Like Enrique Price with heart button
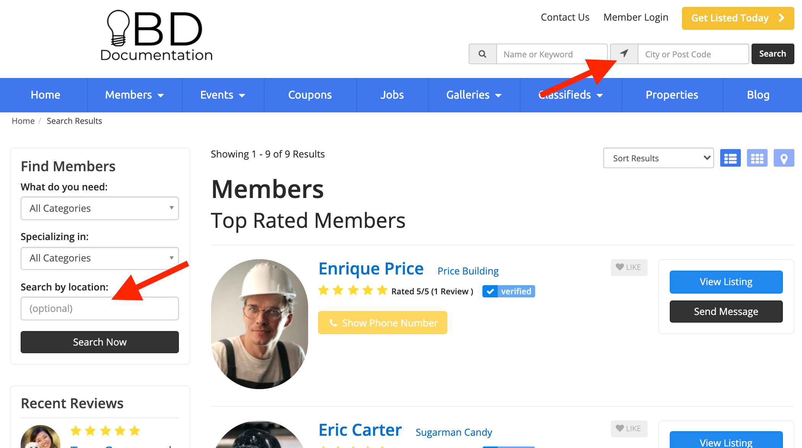802x448 pixels. pyautogui.click(x=628, y=267)
